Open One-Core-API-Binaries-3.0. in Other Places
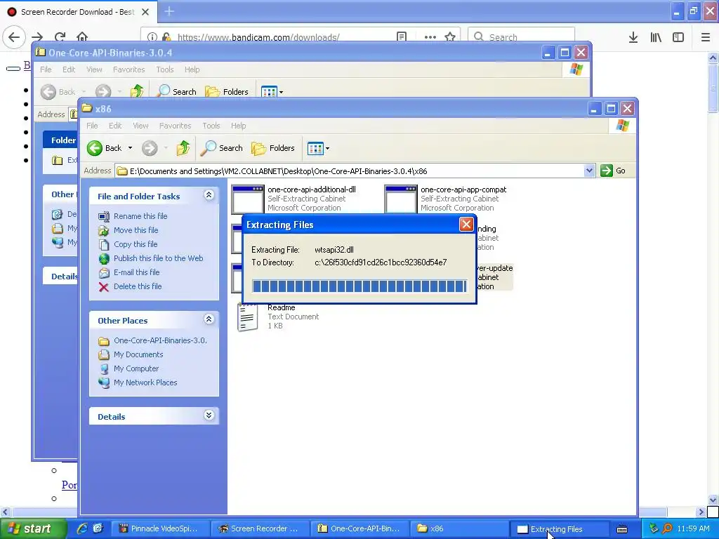719x539 pixels. pyautogui.click(x=161, y=340)
